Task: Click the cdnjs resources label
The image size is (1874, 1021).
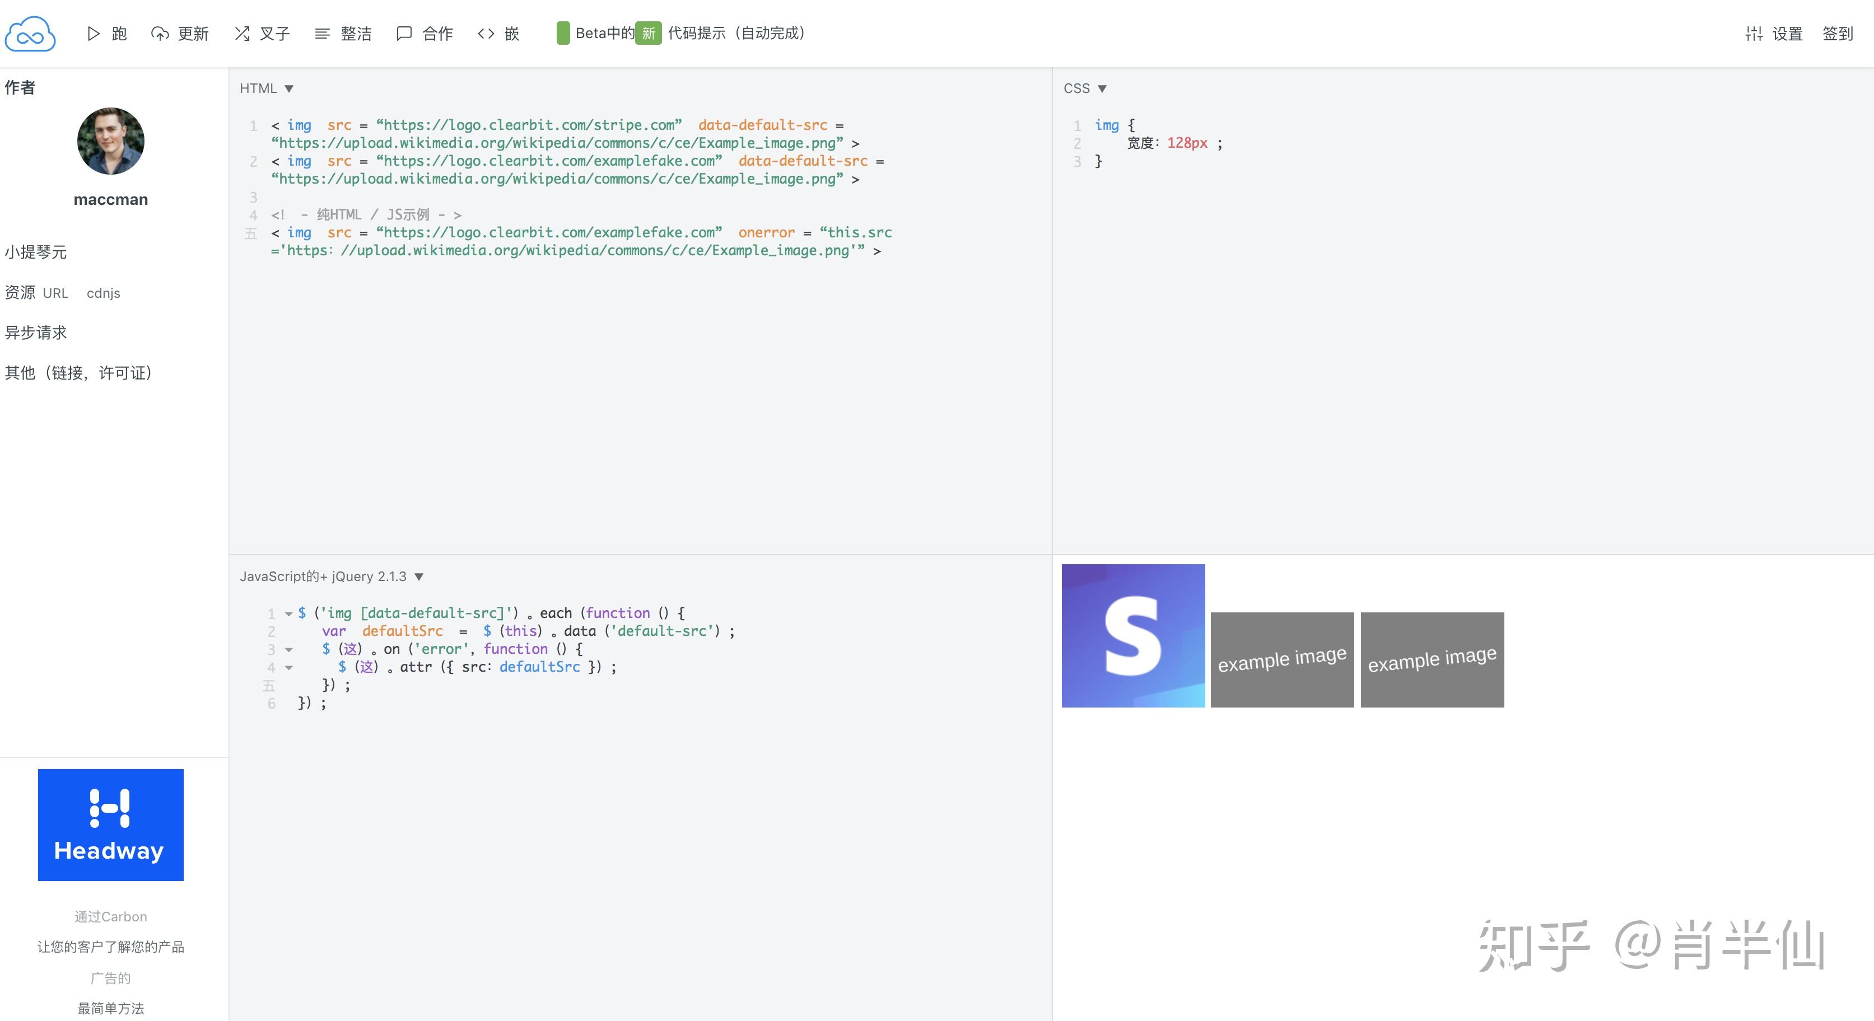Action: 103,293
